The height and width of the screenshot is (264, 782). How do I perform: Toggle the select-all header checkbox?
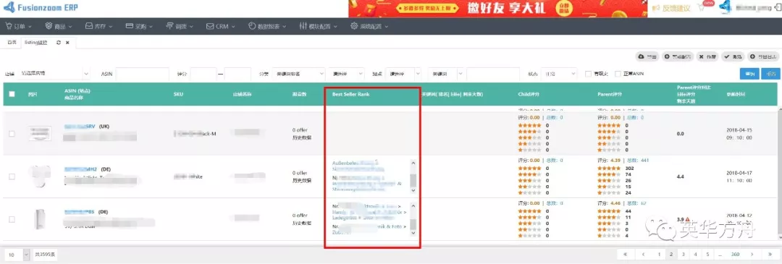[x=12, y=94]
